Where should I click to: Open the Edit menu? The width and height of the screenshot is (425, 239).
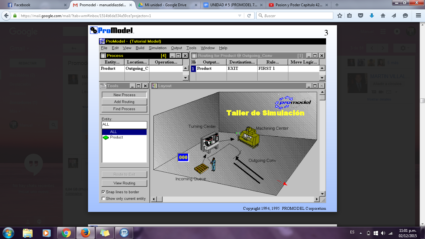[x=115, y=48]
